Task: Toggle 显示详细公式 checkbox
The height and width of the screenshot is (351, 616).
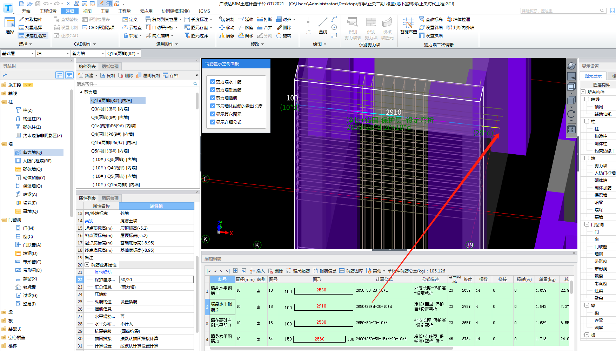Action: [213, 122]
